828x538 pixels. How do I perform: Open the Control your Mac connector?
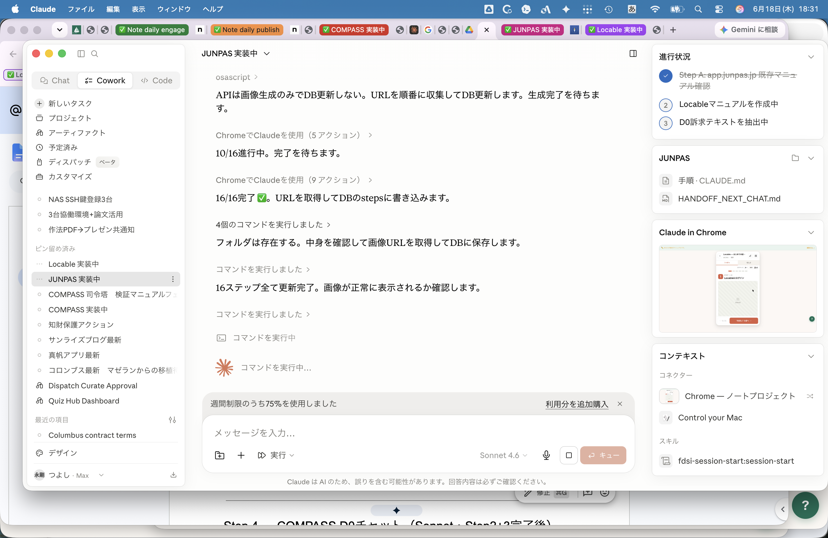pos(701,418)
